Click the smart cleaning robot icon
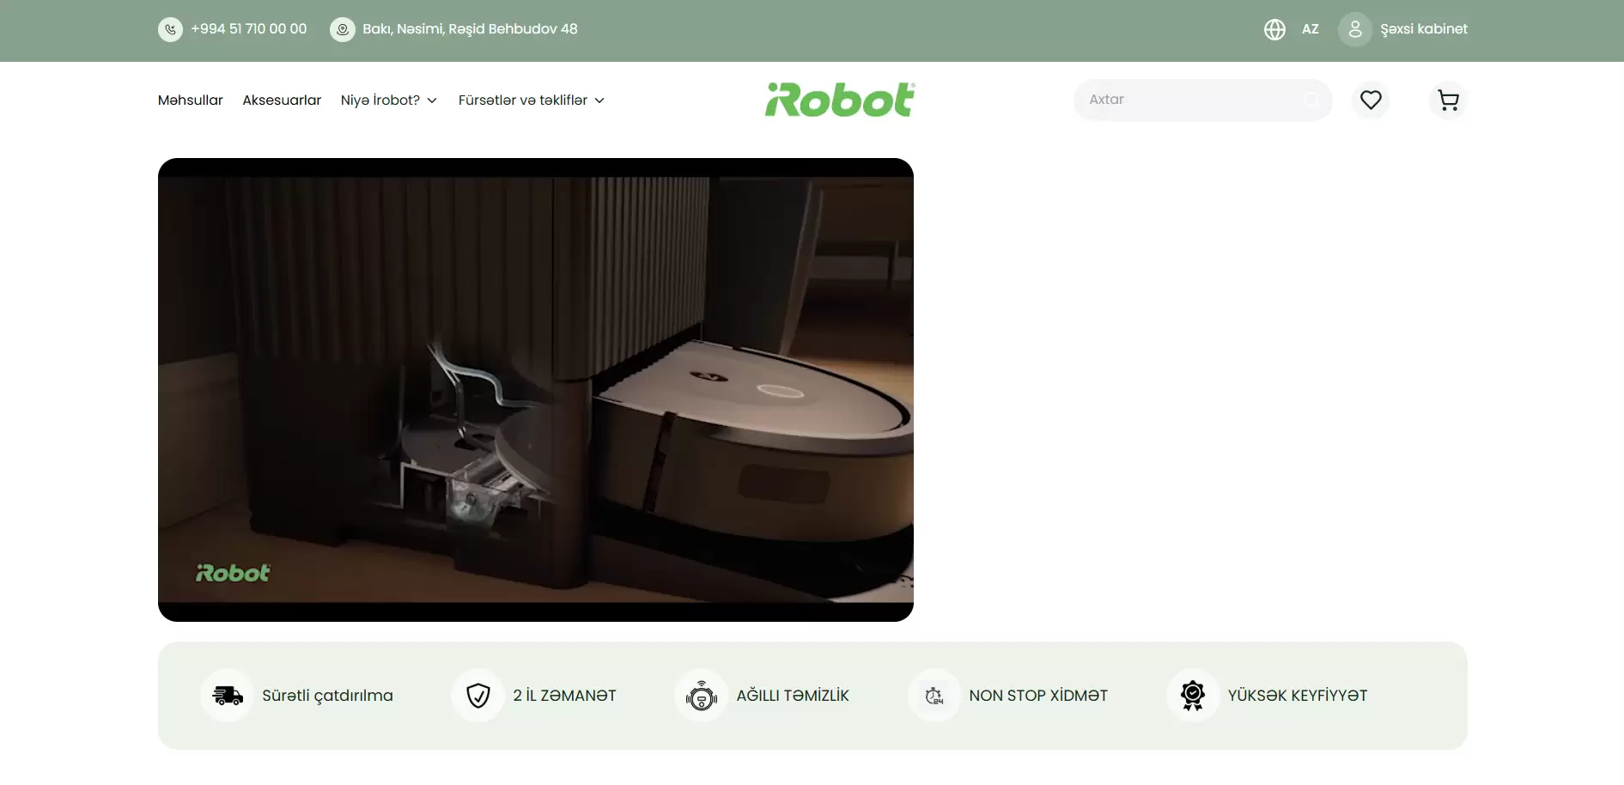Image resolution: width=1624 pixels, height=785 pixels. tap(702, 696)
